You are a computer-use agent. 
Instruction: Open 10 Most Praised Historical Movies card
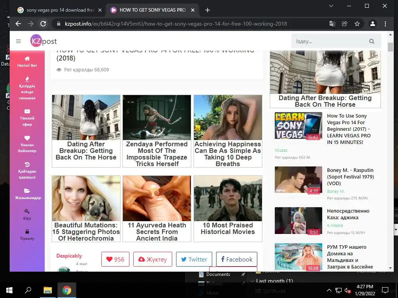228,208
